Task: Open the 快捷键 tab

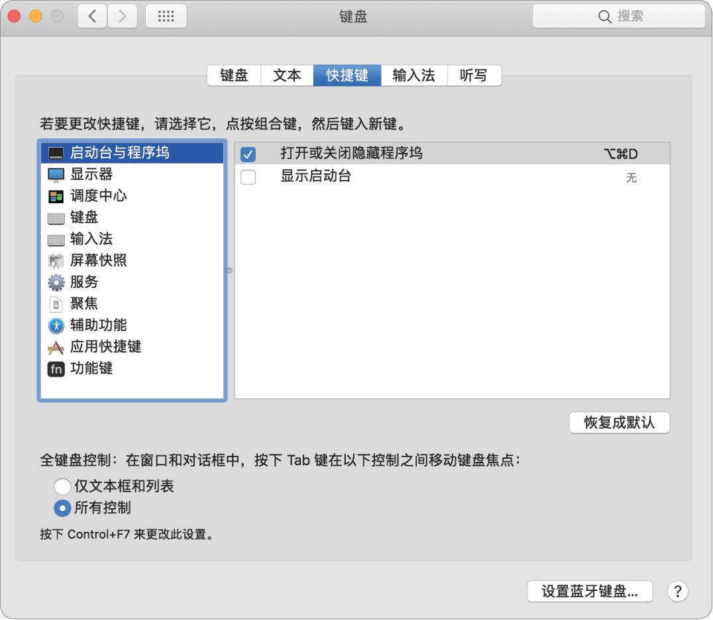Action: pyautogui.click(x=347, y=75)
